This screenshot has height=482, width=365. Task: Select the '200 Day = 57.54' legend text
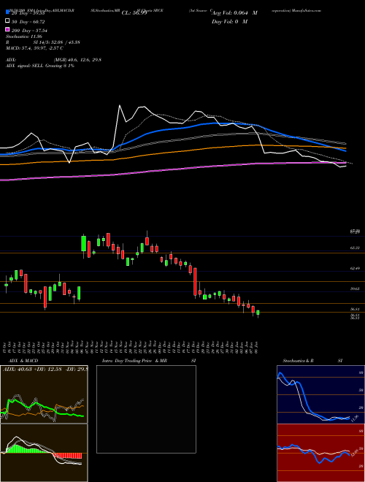29,31
